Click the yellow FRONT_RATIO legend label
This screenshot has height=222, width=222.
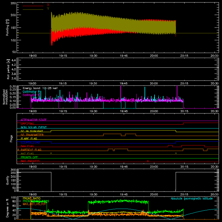pyautogui.click(x=32, y=198)
